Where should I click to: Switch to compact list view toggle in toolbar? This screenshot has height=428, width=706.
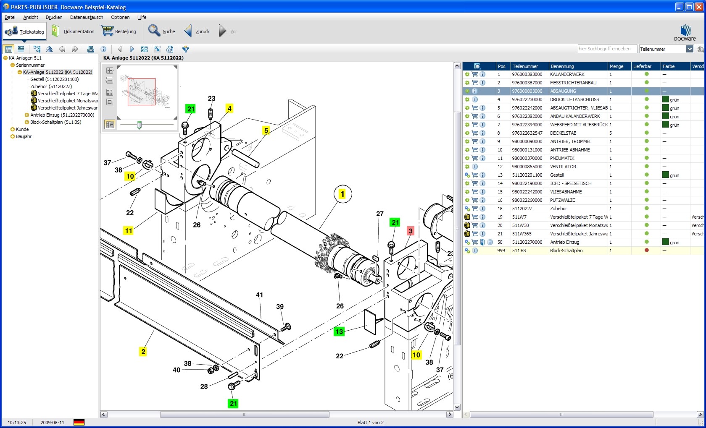click(x=21, y=49)
